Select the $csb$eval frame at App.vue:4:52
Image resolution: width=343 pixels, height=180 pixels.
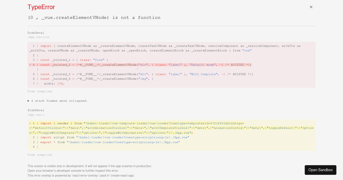pos(36,33)
